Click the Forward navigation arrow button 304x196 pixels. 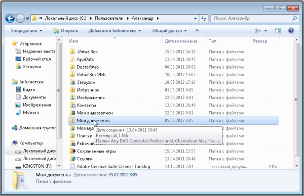20,19
